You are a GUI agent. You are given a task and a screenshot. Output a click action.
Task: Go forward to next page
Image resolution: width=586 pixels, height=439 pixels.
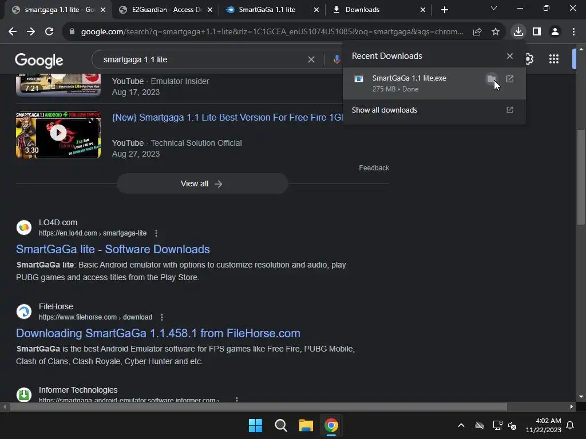click(31, 32)
